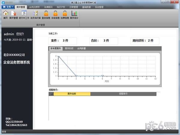This screenshot has width=180, height=135.
Task: Open 法务知识库 book icon
Action: tap(35, 15)
